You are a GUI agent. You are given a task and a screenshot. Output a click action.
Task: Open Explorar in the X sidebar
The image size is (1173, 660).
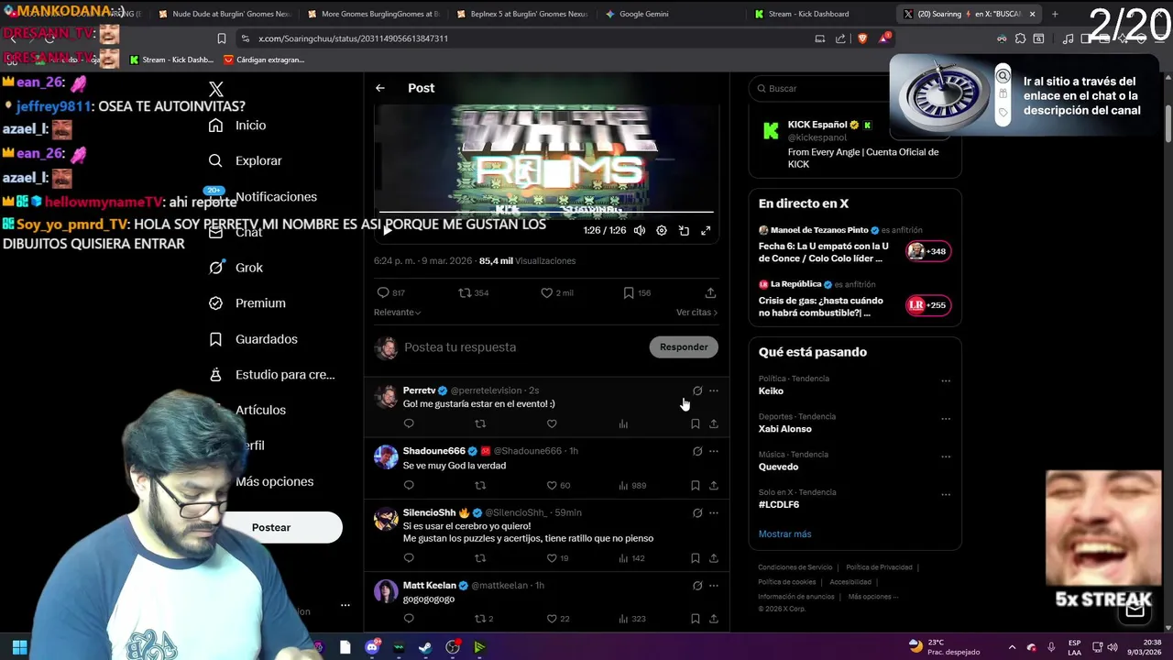click(245, 160)
